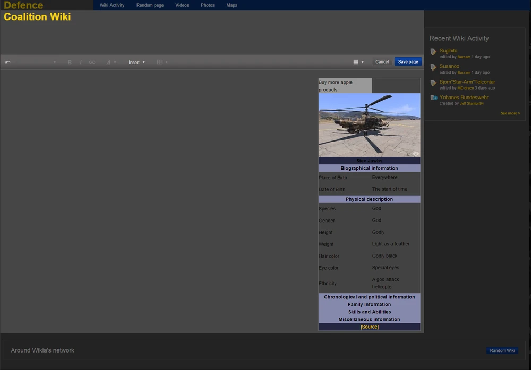Click the insert table icon
Image resolution: width=531 pixels, height=370 pixels.
(160, 62)
